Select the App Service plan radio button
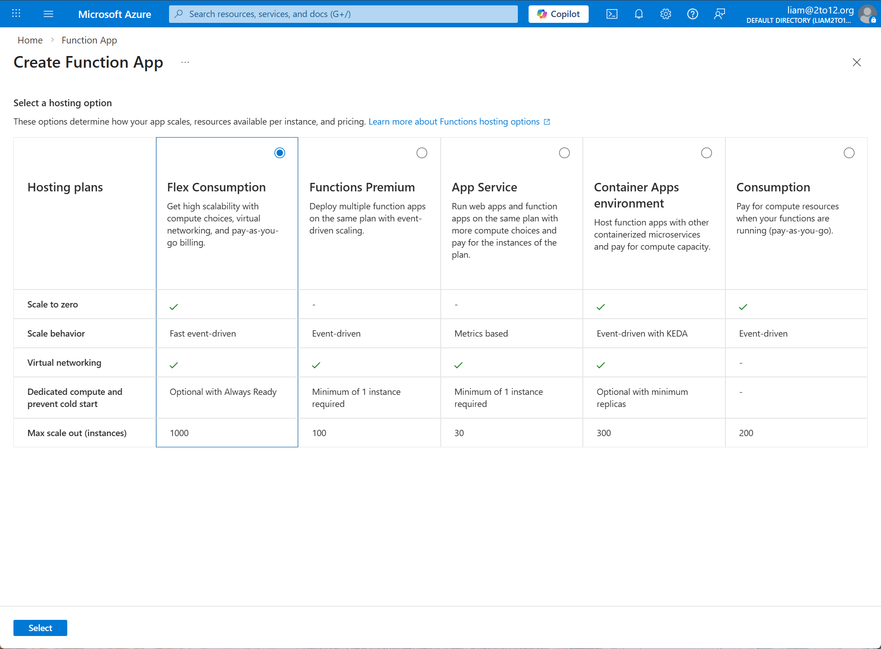Image resolution: width=881 pixels, height=649 pixels. point(564,153)
